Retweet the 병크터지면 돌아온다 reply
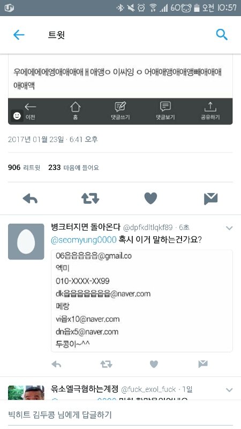 (x=106, y=364)
